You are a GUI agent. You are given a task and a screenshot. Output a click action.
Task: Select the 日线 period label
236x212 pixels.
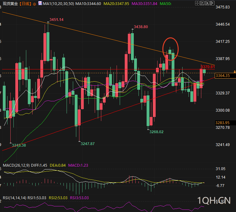[25, 4]
